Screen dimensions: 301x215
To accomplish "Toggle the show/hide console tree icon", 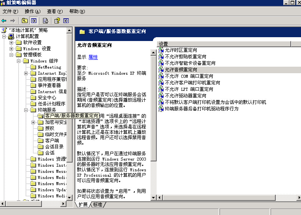I will click(x=33, y=21).
